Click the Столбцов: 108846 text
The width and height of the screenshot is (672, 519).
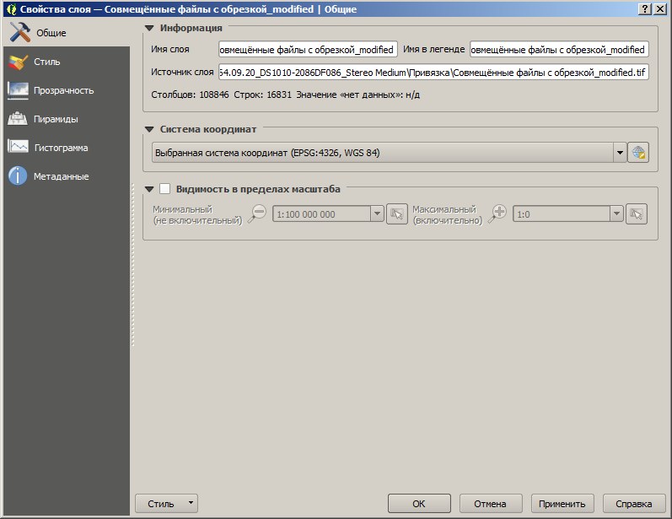pos(190,95)
